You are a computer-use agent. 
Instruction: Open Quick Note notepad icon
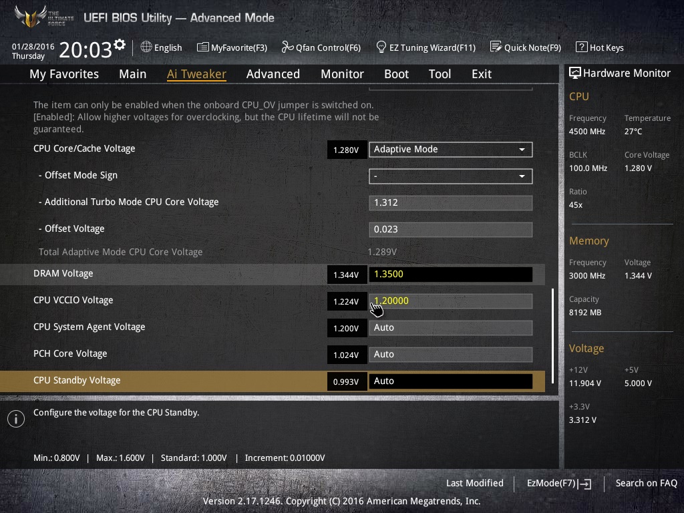click(x=496, y=47)
